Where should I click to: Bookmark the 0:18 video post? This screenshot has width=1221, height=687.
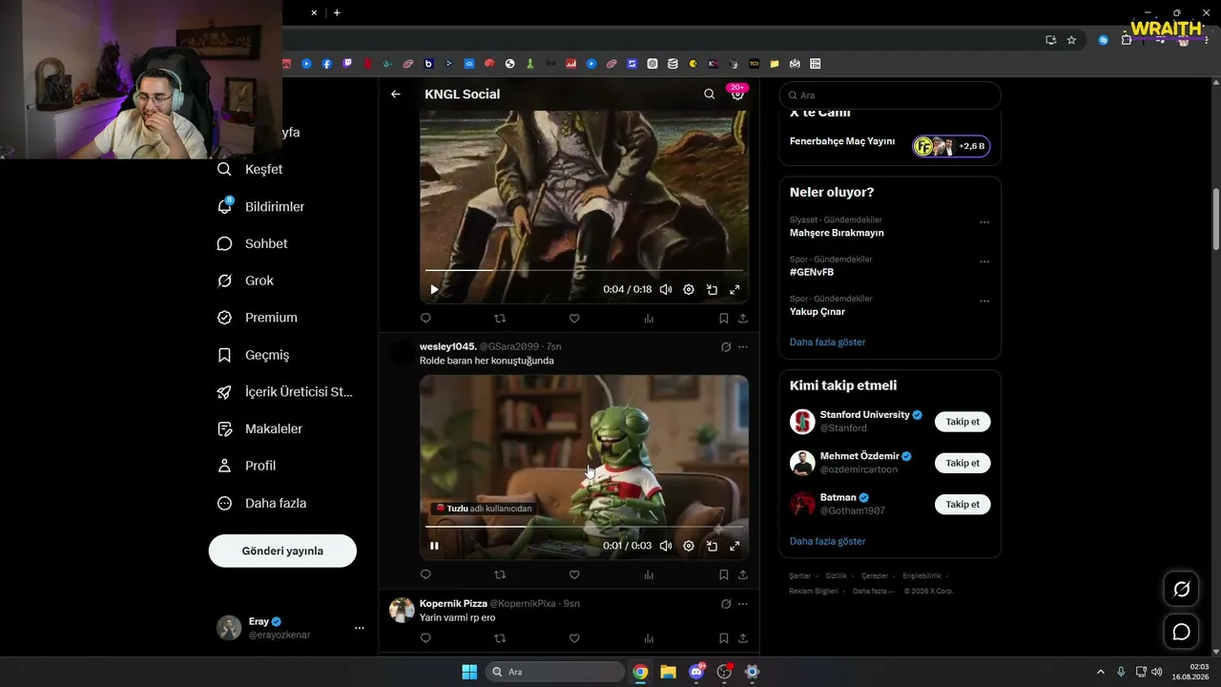pos(723,319)
